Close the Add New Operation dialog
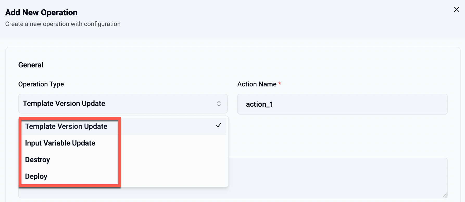Viewport: 465px width, 202px height. click(x=456, y=10)
